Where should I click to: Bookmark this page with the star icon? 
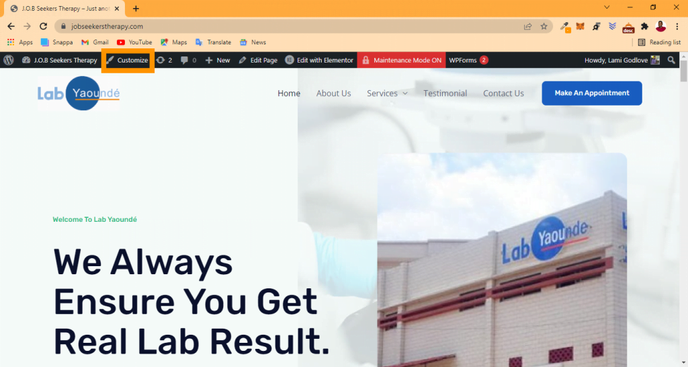click(x=544, y=26)
